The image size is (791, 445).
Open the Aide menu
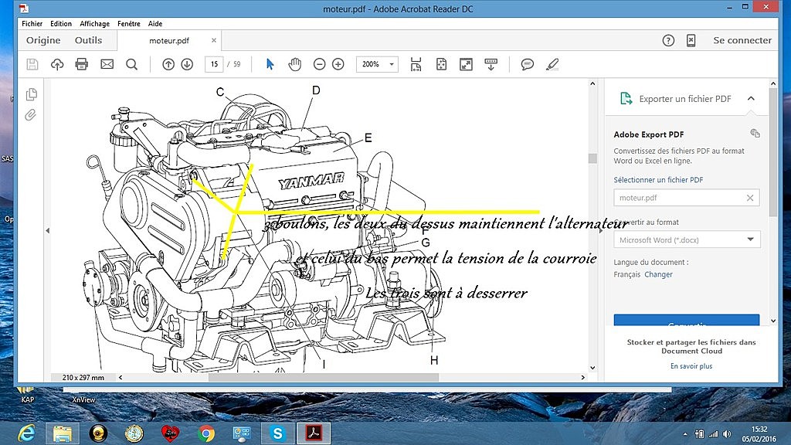[x=154, y=24]
